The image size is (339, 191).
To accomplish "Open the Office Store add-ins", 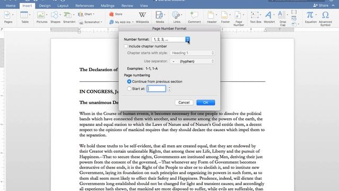I will 116,14.
